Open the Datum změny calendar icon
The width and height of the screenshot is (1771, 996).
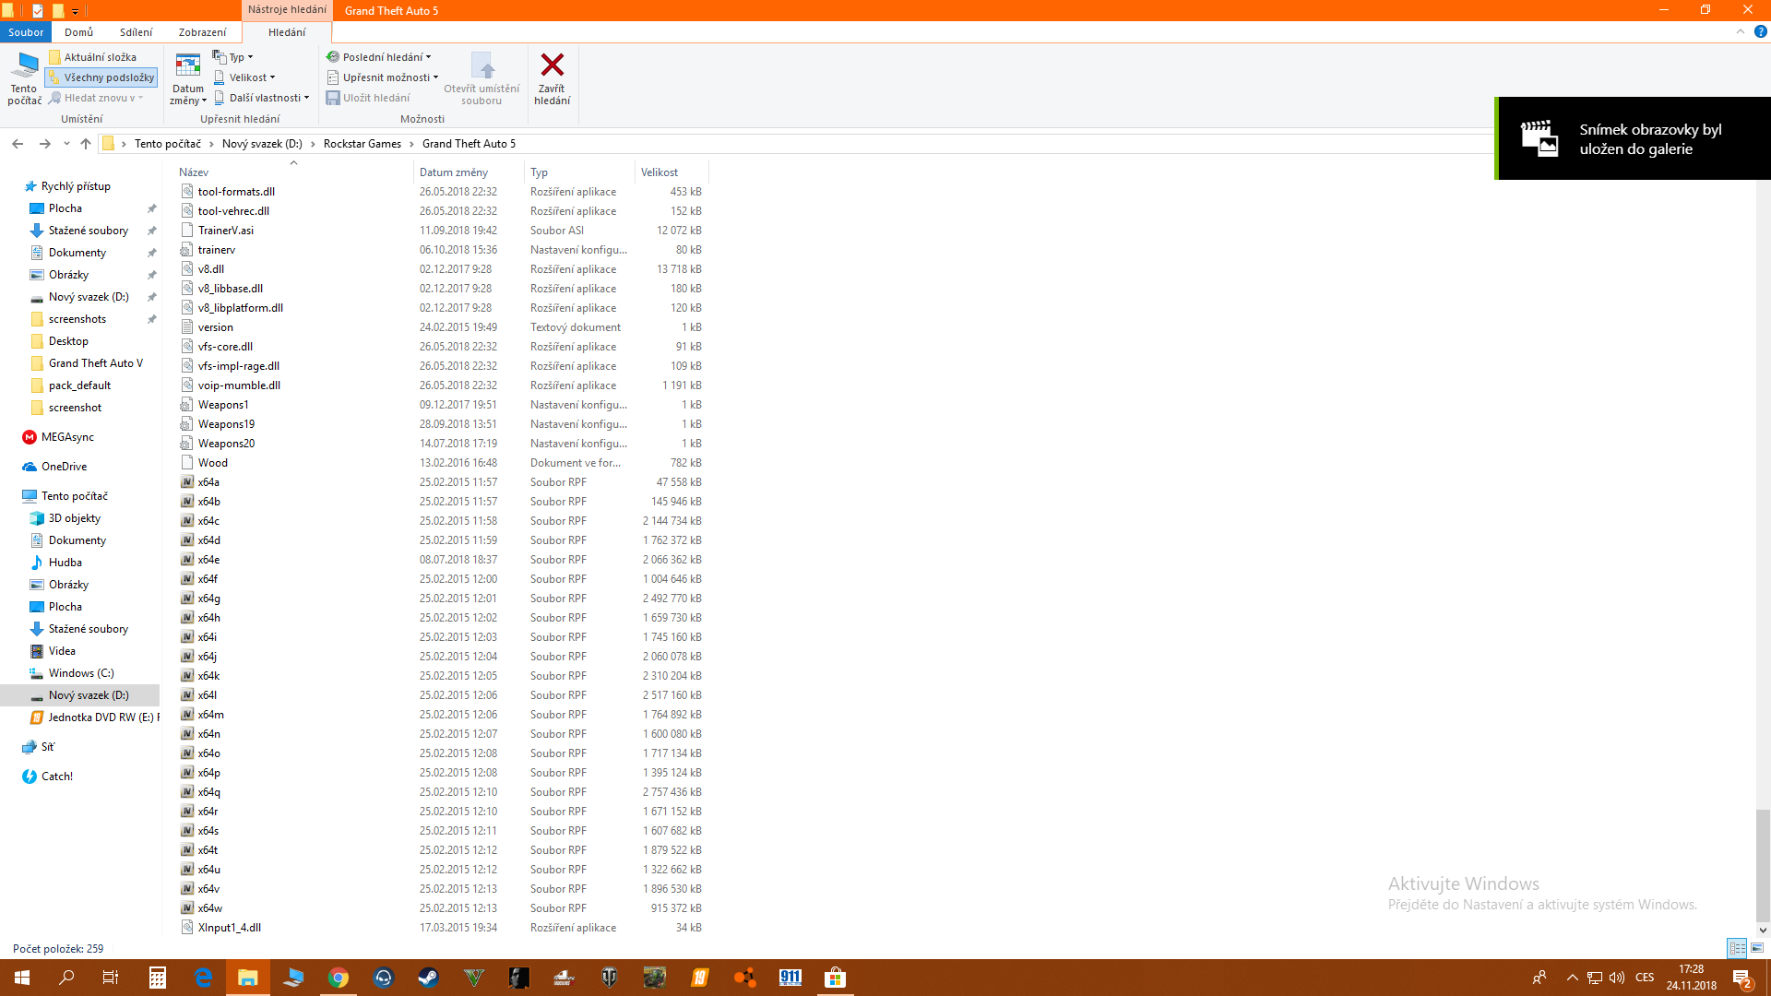pos(187,65)
